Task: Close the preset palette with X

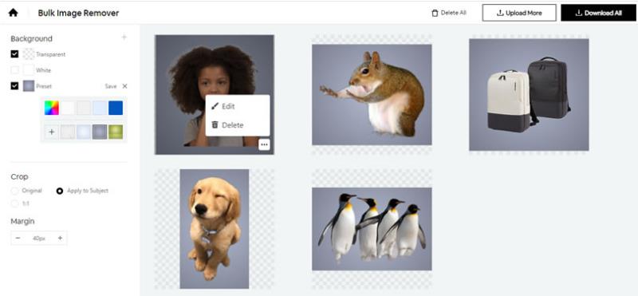Action: (124, 86)
